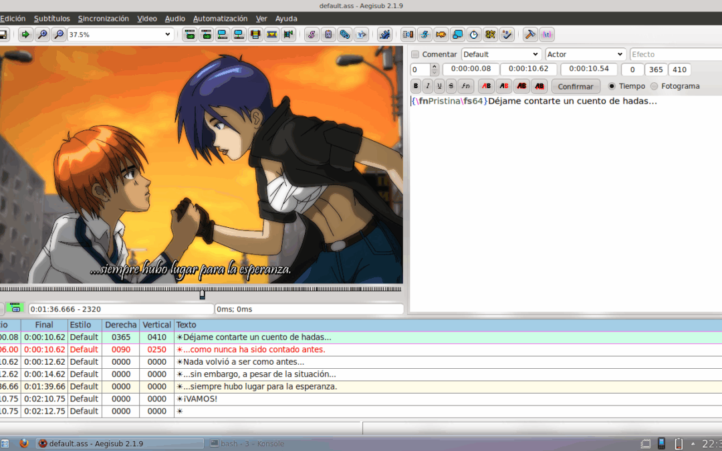
Task: Open the Video menu
Action: pos(147,19)
